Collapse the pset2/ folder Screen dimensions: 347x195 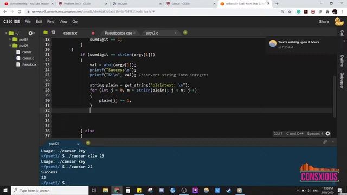[x=10, y=45]
